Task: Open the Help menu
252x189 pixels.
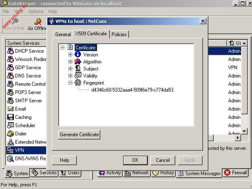Action: pos(53,11)
